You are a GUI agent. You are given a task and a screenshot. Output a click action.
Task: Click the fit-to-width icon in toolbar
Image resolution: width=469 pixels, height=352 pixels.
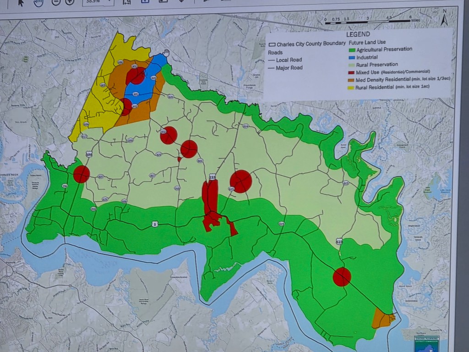click(x=126, y=2)
